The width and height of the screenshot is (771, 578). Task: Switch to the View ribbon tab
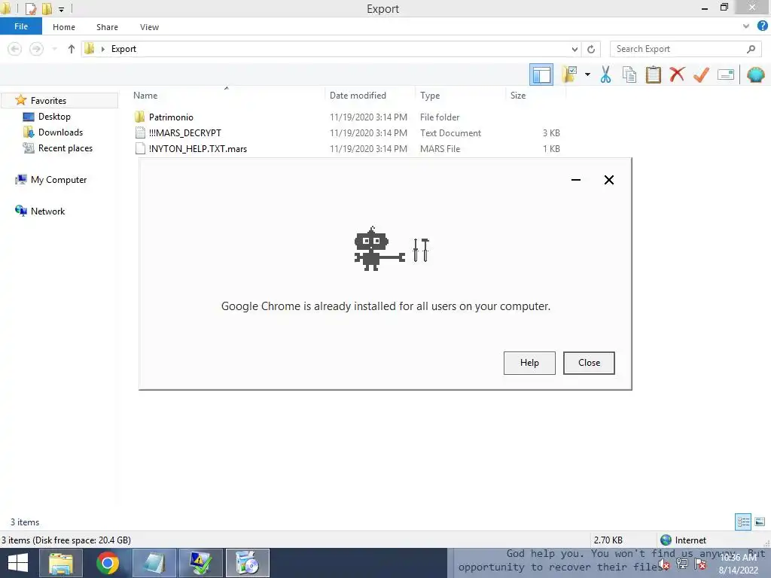(x=150, y=27)
